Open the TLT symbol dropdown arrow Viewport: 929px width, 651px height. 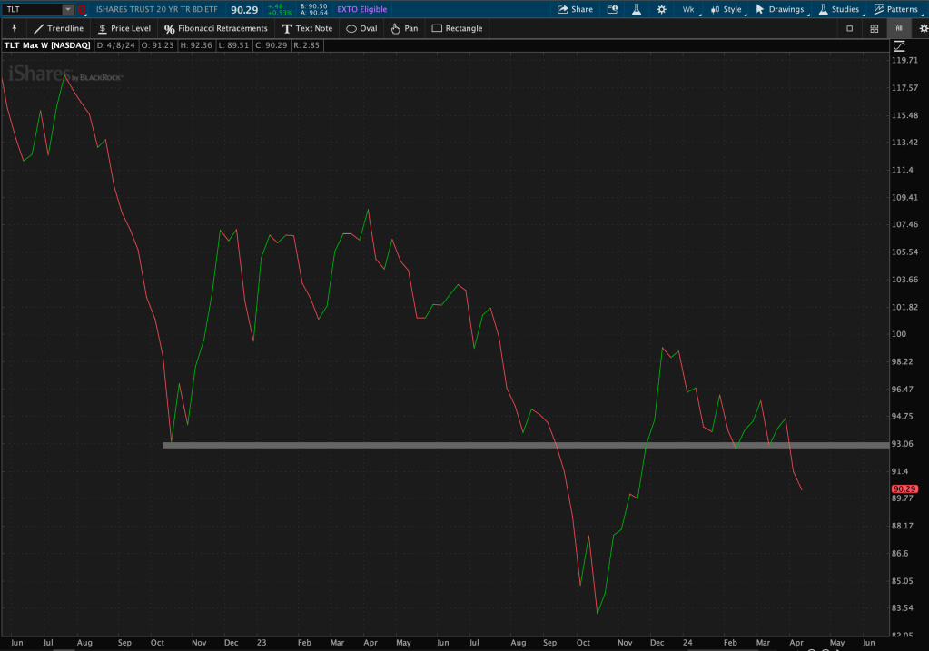click(x=68, y=9)
